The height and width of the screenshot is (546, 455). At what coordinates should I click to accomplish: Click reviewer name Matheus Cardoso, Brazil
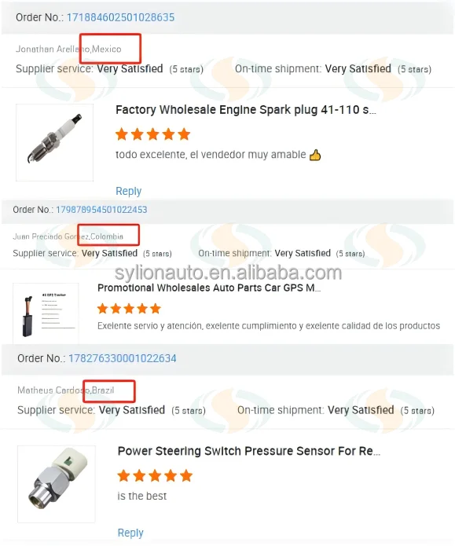[66, 390]
